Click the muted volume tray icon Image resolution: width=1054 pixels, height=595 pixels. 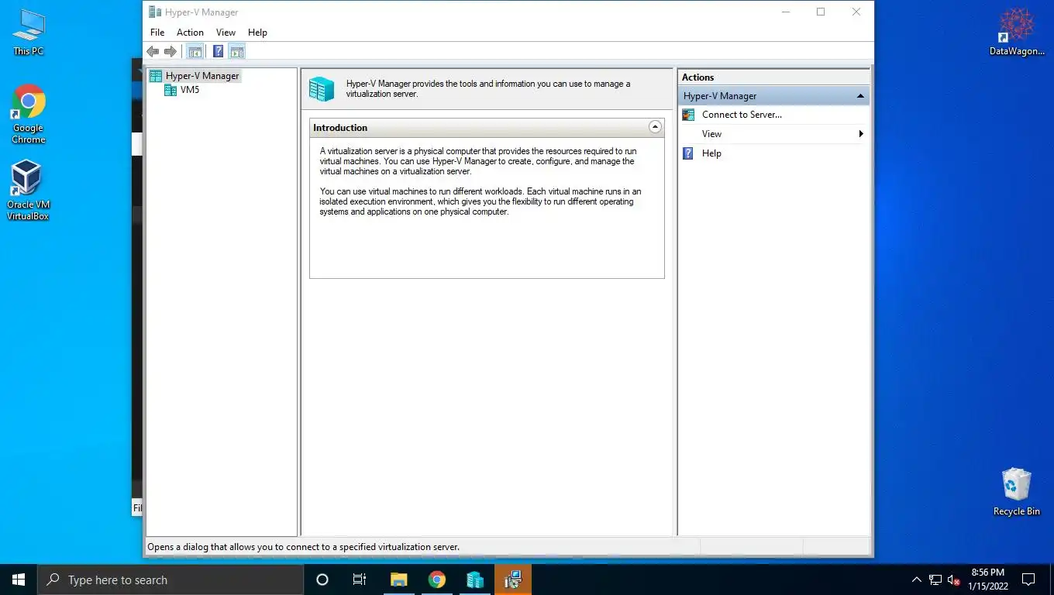coord(954,580)
